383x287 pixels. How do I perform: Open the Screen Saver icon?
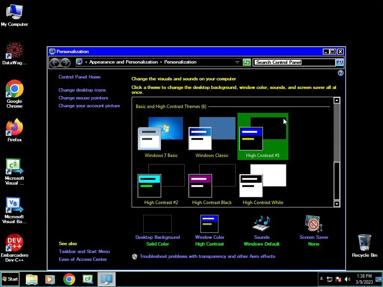tap(314, 223)
